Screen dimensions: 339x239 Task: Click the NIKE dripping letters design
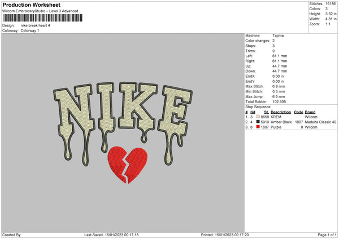123,123
